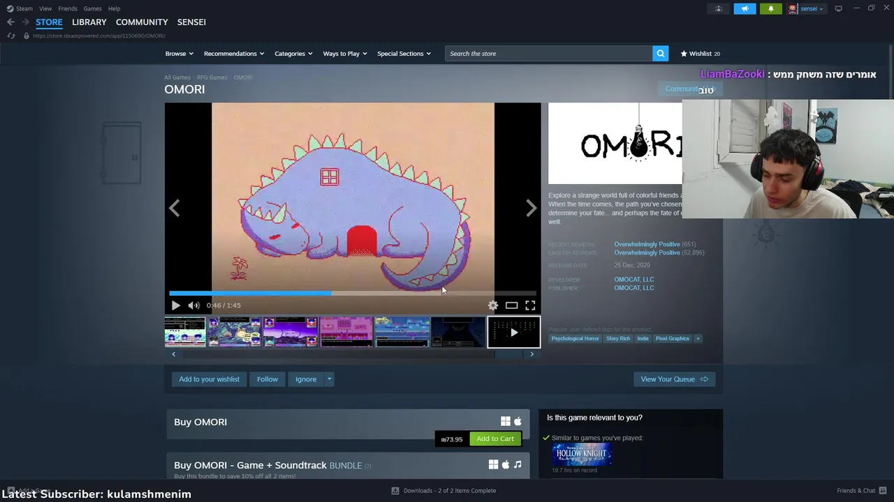Open the RPG Games breadcrumb
The width and height of the screenshot is (894, 502).
pos(212,77)
